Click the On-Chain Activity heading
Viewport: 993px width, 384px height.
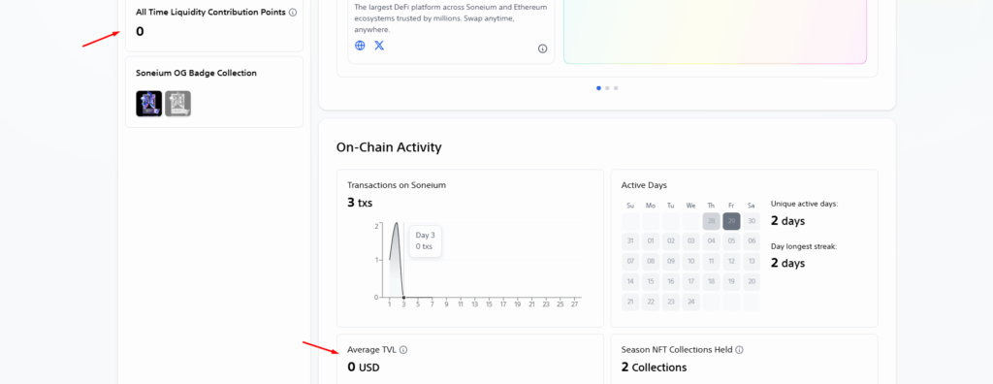389,147
